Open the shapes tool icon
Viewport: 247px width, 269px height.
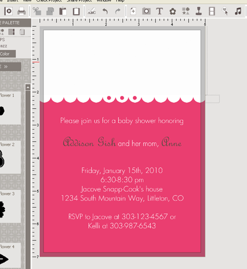click(186, 11)
